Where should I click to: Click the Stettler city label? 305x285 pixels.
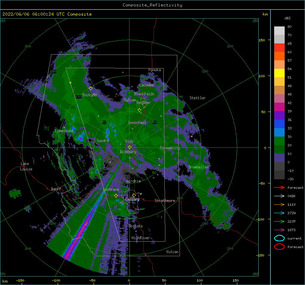[198, 98]
